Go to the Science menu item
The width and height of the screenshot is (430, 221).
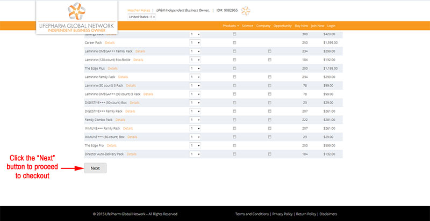248,26
